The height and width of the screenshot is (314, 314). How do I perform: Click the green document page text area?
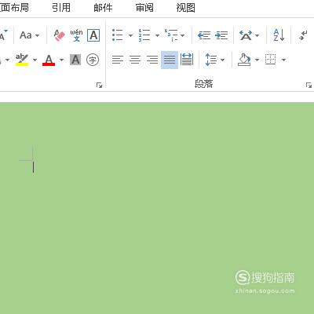pos(157,208)
